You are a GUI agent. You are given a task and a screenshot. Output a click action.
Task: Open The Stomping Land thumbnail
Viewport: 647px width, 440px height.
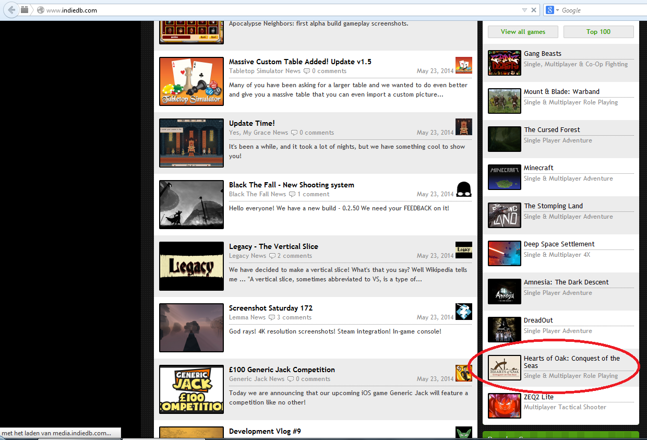[505, 216]
